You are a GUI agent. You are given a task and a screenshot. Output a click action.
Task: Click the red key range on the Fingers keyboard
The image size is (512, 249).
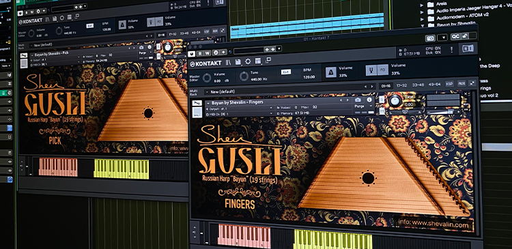coord(244,235)
